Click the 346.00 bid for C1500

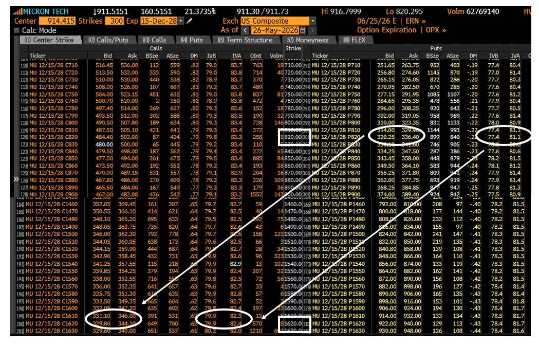point(101,234)
